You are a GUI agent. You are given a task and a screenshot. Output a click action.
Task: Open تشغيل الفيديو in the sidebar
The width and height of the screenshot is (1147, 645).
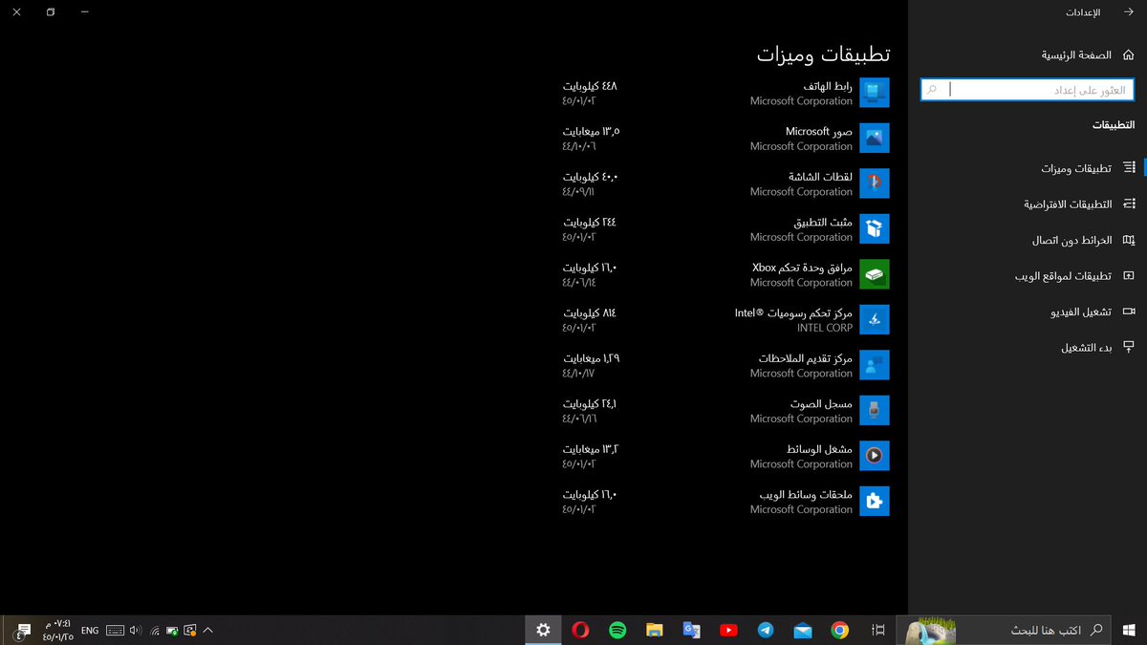pos(1028,312)
